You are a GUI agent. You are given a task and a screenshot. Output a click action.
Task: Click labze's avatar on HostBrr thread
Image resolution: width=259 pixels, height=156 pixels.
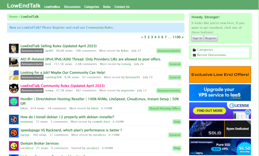14,101
